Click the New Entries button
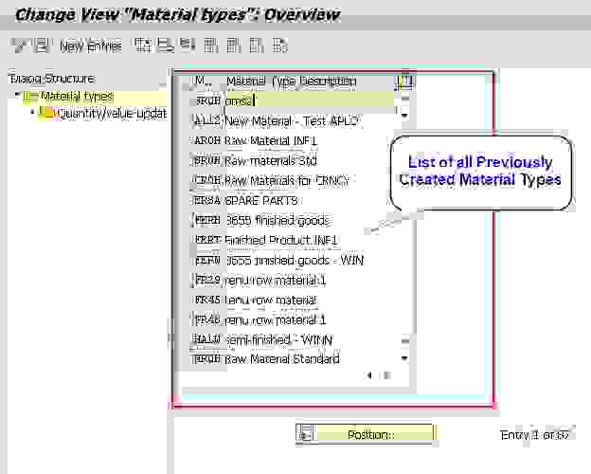The height and width of the screenshot is (474, 591). (x=90, y=46)
